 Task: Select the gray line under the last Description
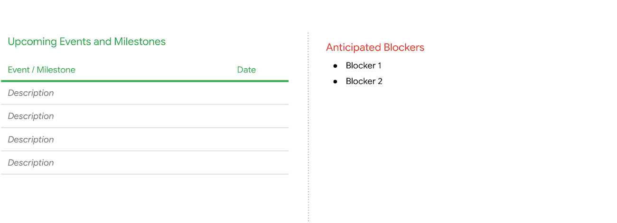[x=145, y=174]
